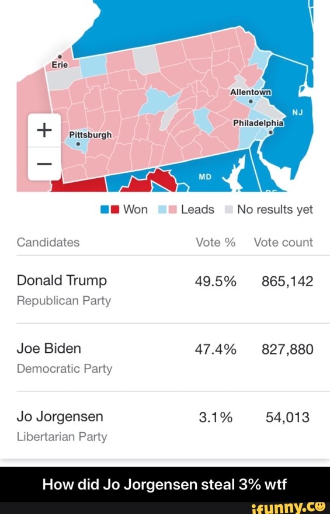Image resolution: width=330 pixels, height=514 pixels.
Task: Click the dark blue Won legend swatch
Action: [105, 210]
